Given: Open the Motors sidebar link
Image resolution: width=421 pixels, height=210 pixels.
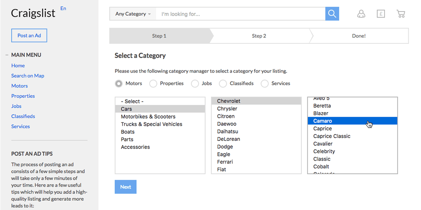Looking at the screenshot, I should (x=20, y=86).
